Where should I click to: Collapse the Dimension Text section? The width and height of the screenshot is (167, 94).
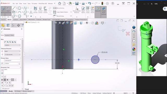(21, 67)
